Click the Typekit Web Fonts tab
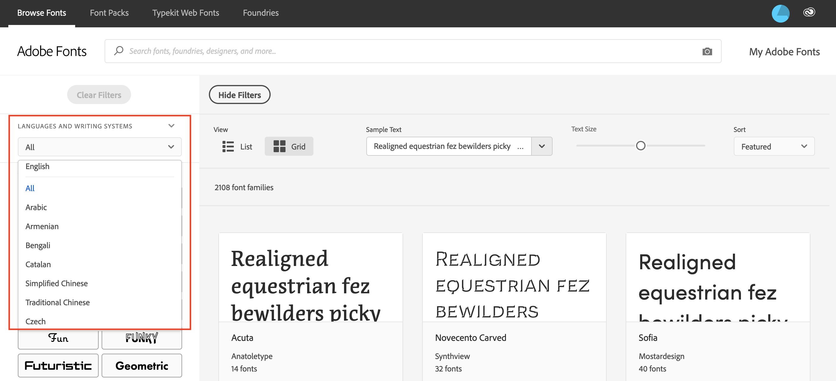This screenshot has height=381, width=836. (186, 13)
